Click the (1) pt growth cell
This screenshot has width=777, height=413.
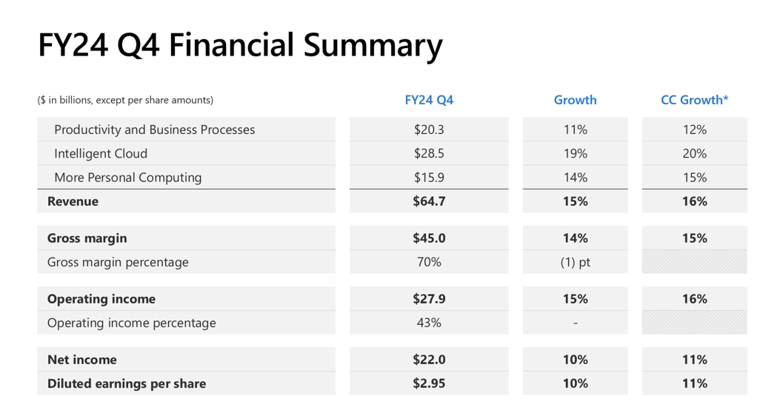575,262
